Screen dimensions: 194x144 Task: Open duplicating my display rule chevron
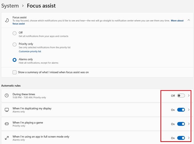[x=189, y=110]
